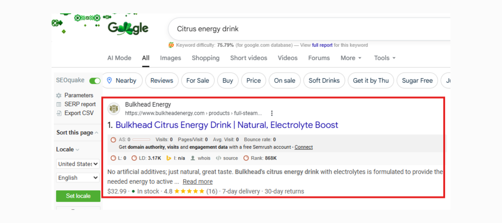This screenshot has width=502, height=223.
Task: Switch to the Shopping tab
Action: click(206, 58)
